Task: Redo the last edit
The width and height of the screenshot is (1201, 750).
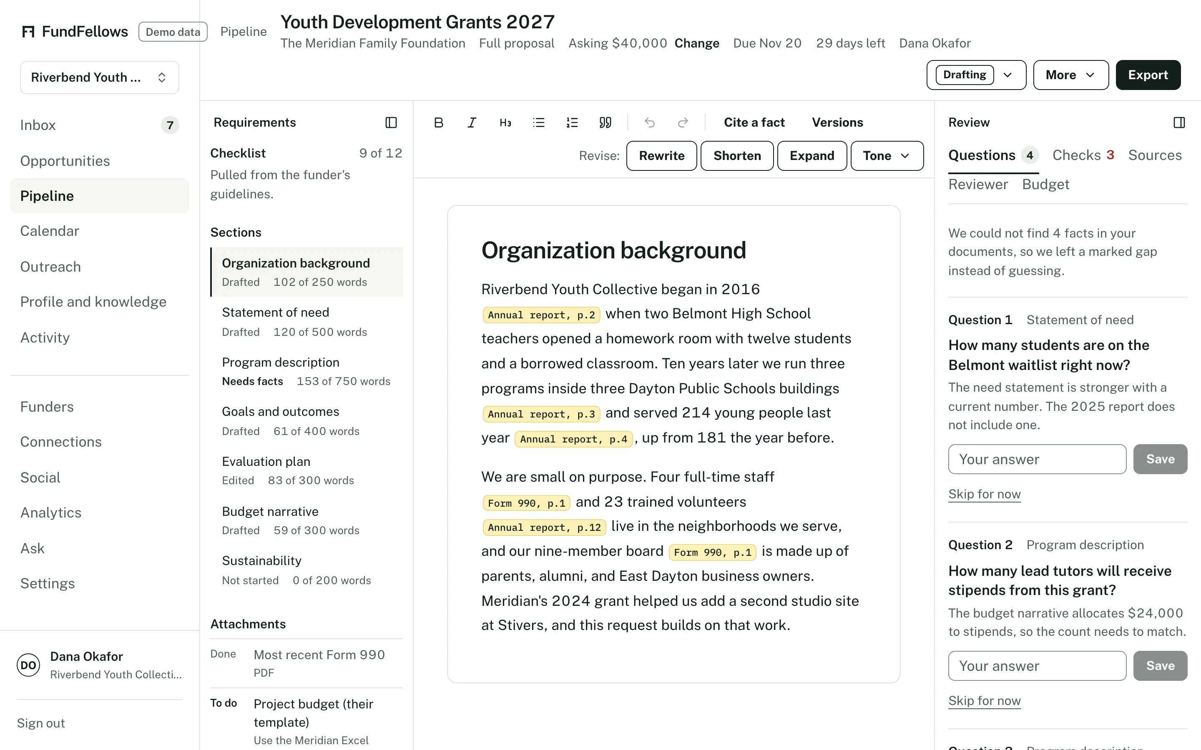Action: (x=683, y=122)
